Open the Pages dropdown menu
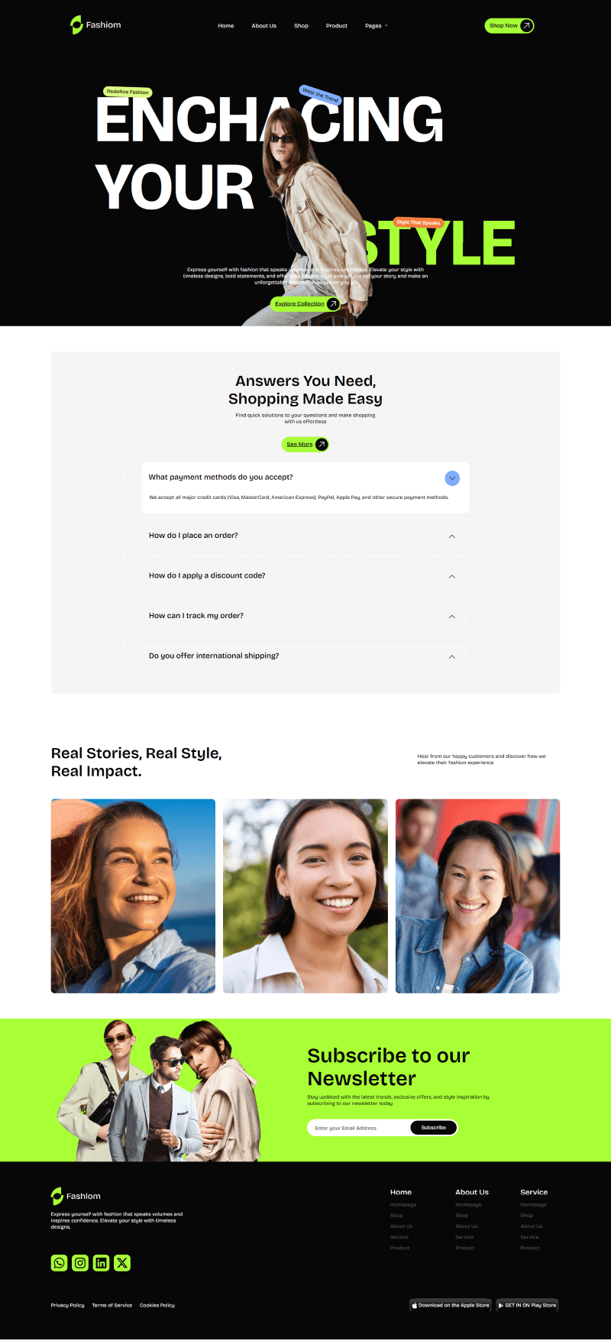This screenshot has height=1341, width=611. point(377,26)
